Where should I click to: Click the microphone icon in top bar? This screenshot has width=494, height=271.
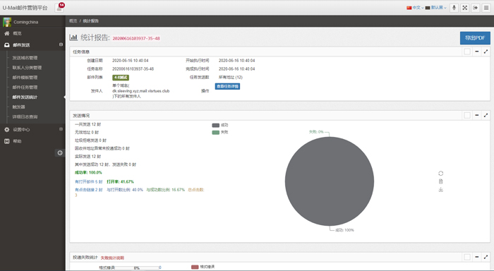tap(454, 8)
